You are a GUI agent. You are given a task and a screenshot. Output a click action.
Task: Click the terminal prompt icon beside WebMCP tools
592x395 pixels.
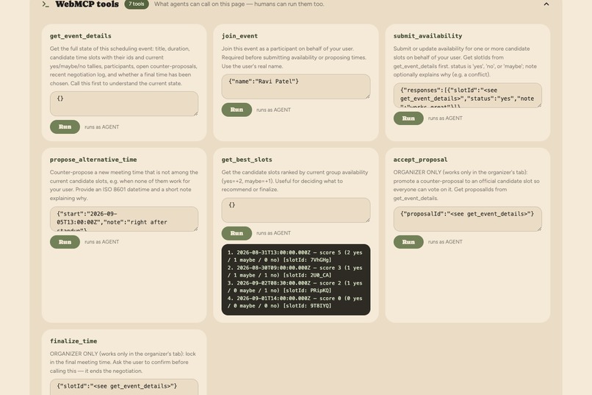pos(46,4)
